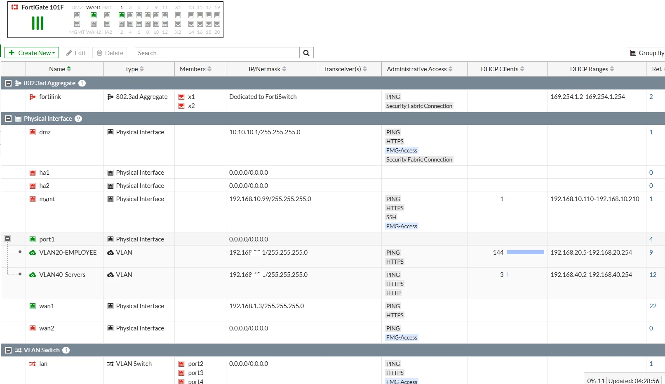This screenshot has height=384, width=665.
Task: Click the X1 port icon in faceplate
Action: pyautogui.click(x=178, y=15)
